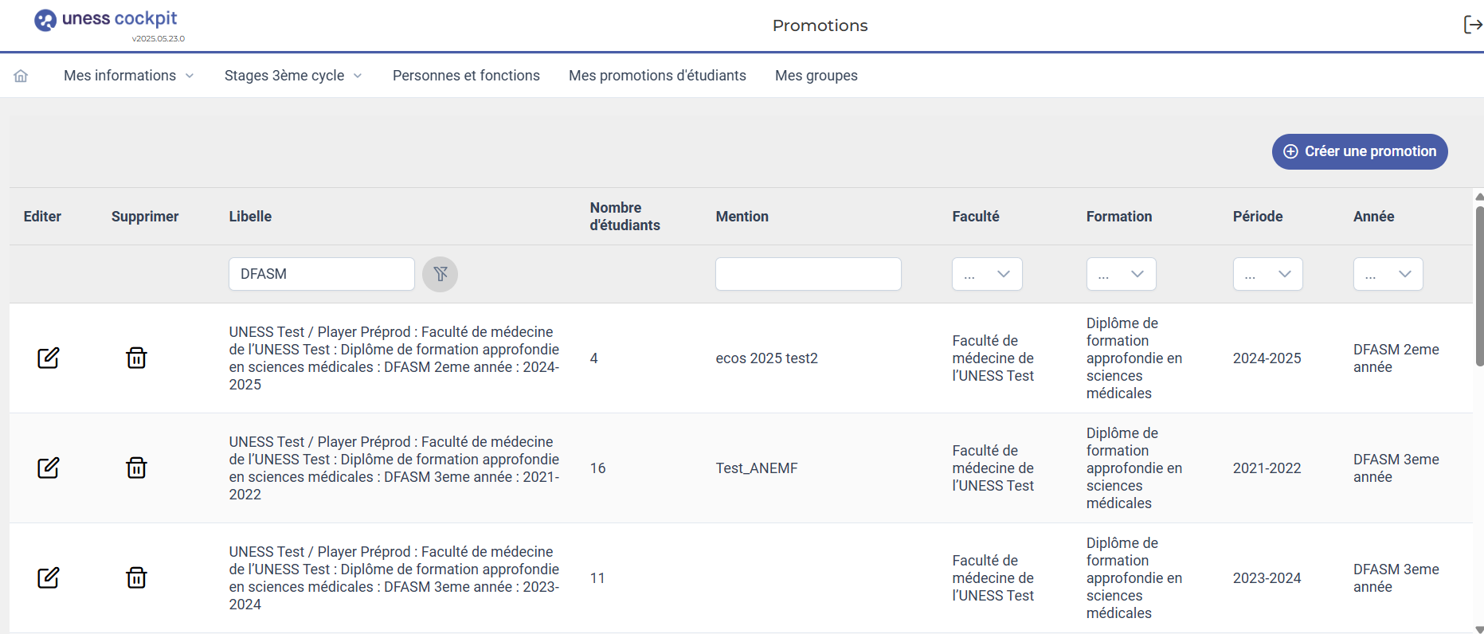This screenshot has height=634, width=1484.
Task: Delete the Test_ANEMF 2021-2022 promotion
Action: click(136, 468)
